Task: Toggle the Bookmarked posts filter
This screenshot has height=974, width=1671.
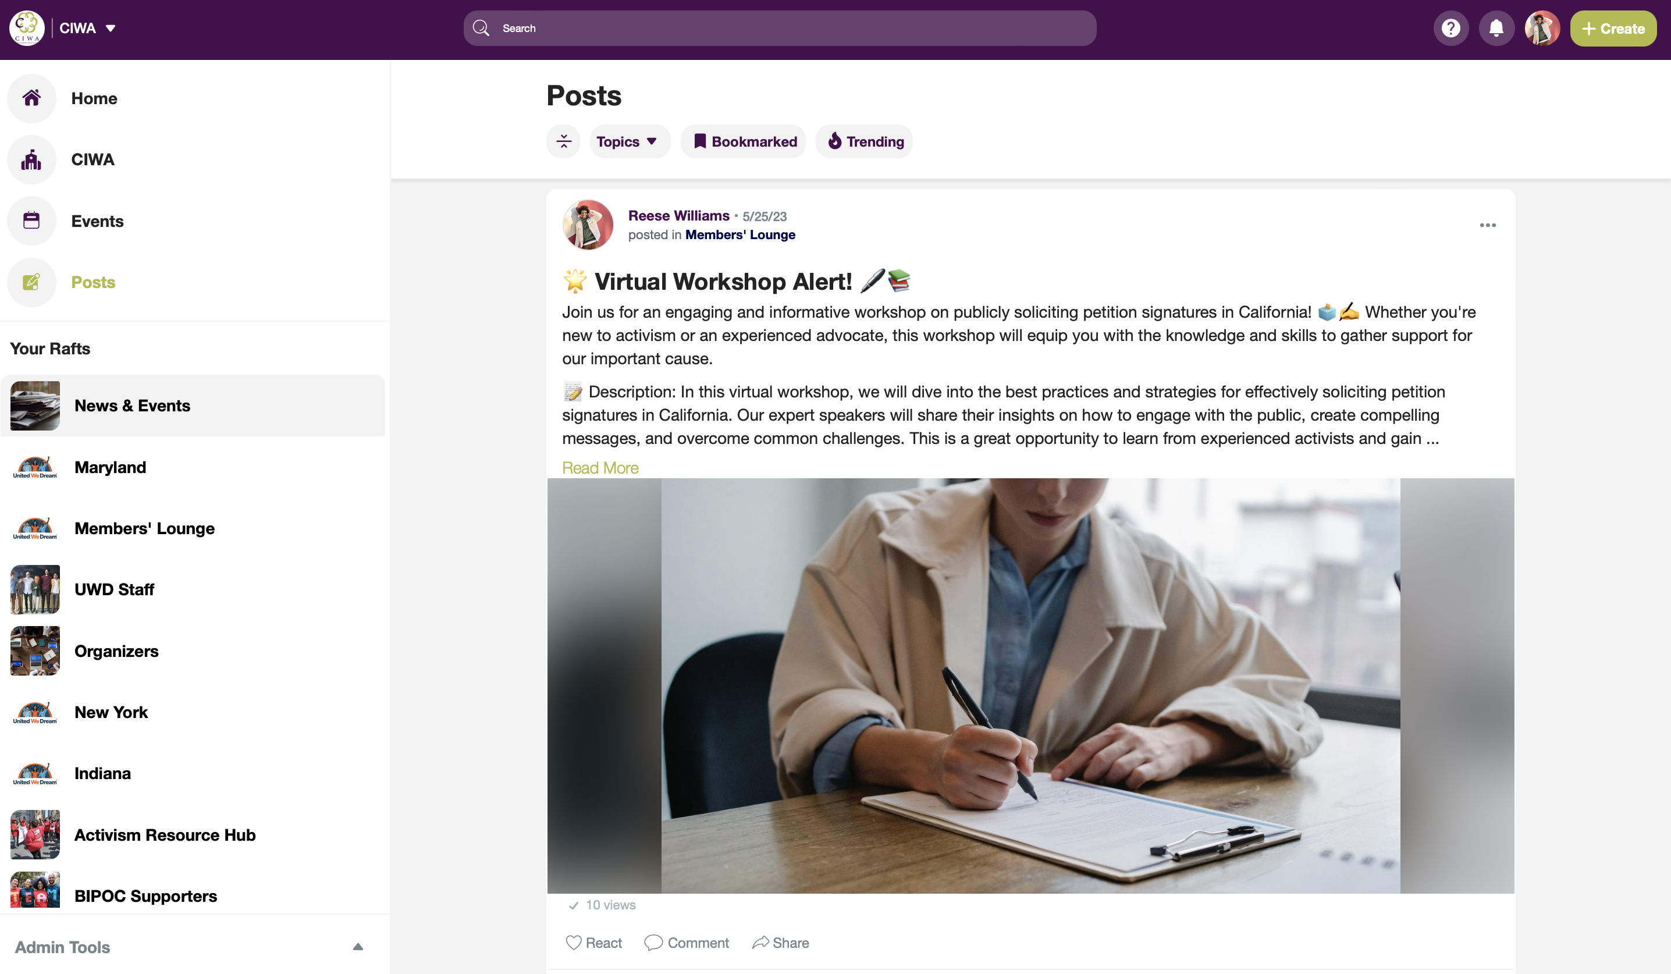Action: coord(744,141)
